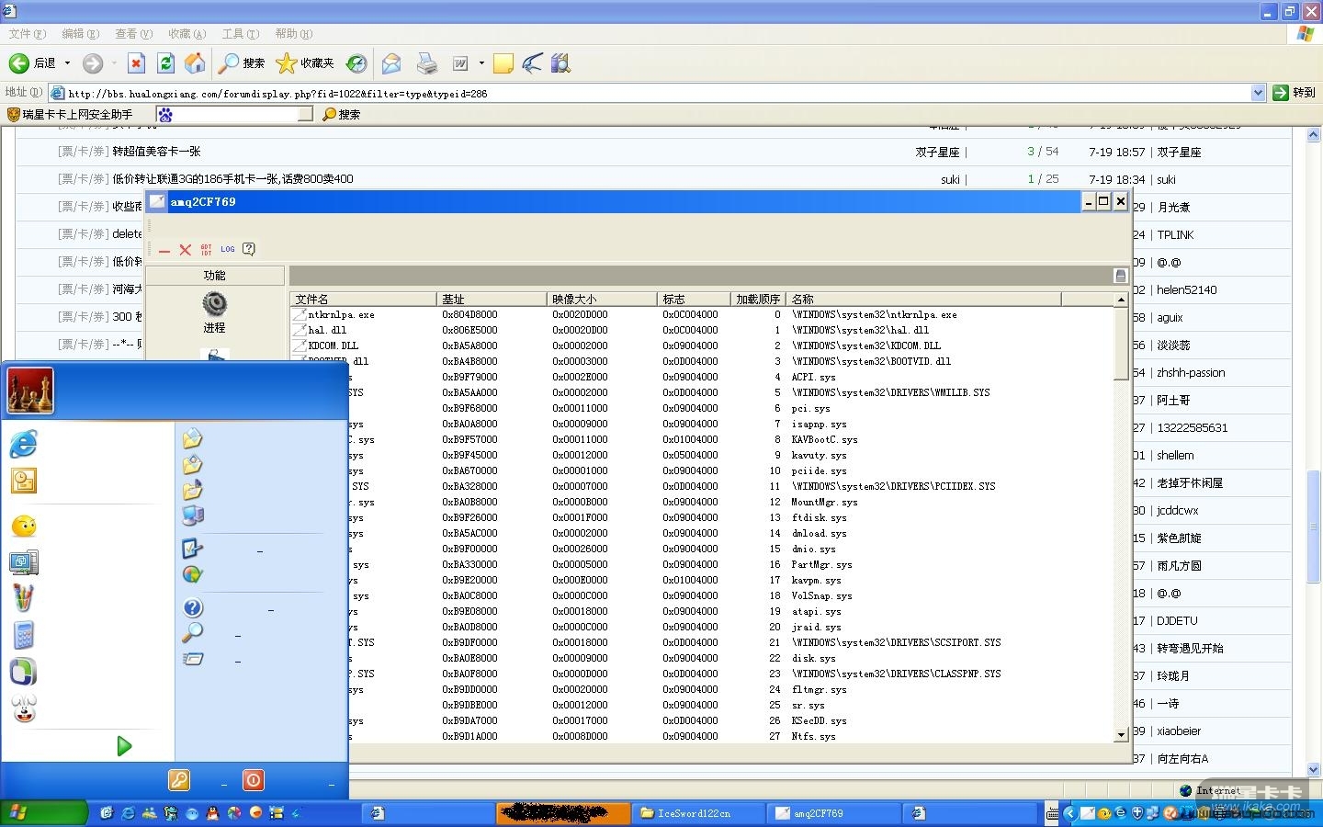Click the browser Home icon
This screenshot has height=827, width=1323.
(195, 62)
